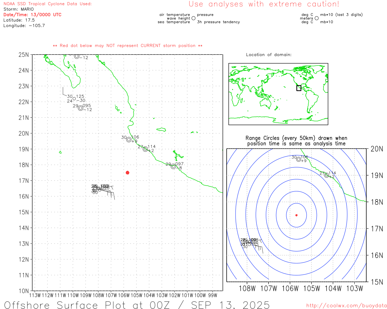Click station 106 marker in range circles inset
Viewport: 387px width, 309px height.
coord(299,159)
